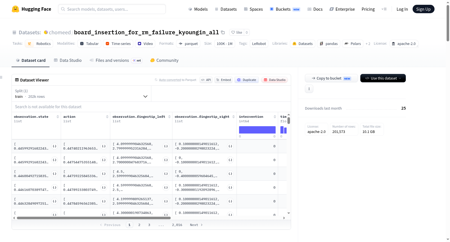Jump to page 2 of the table

pyautogui.click(x=139, y=225)
